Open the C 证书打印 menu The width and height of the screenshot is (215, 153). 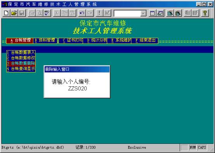[x=71, y=41]
